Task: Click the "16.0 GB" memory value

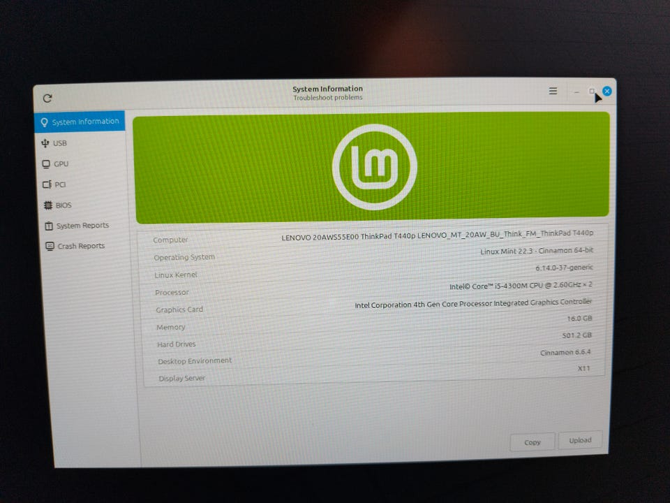Action: (579, 319)
